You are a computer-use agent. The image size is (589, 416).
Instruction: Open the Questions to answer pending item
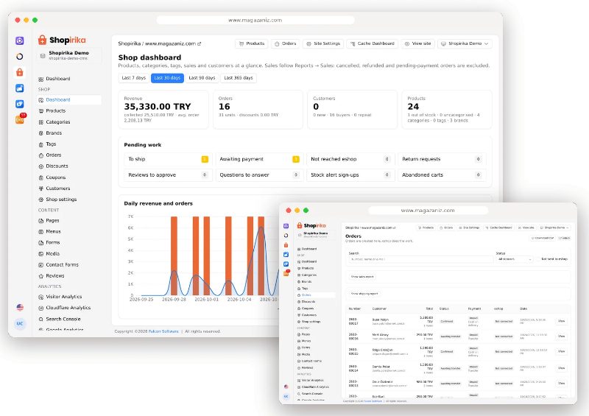point(259,175)
